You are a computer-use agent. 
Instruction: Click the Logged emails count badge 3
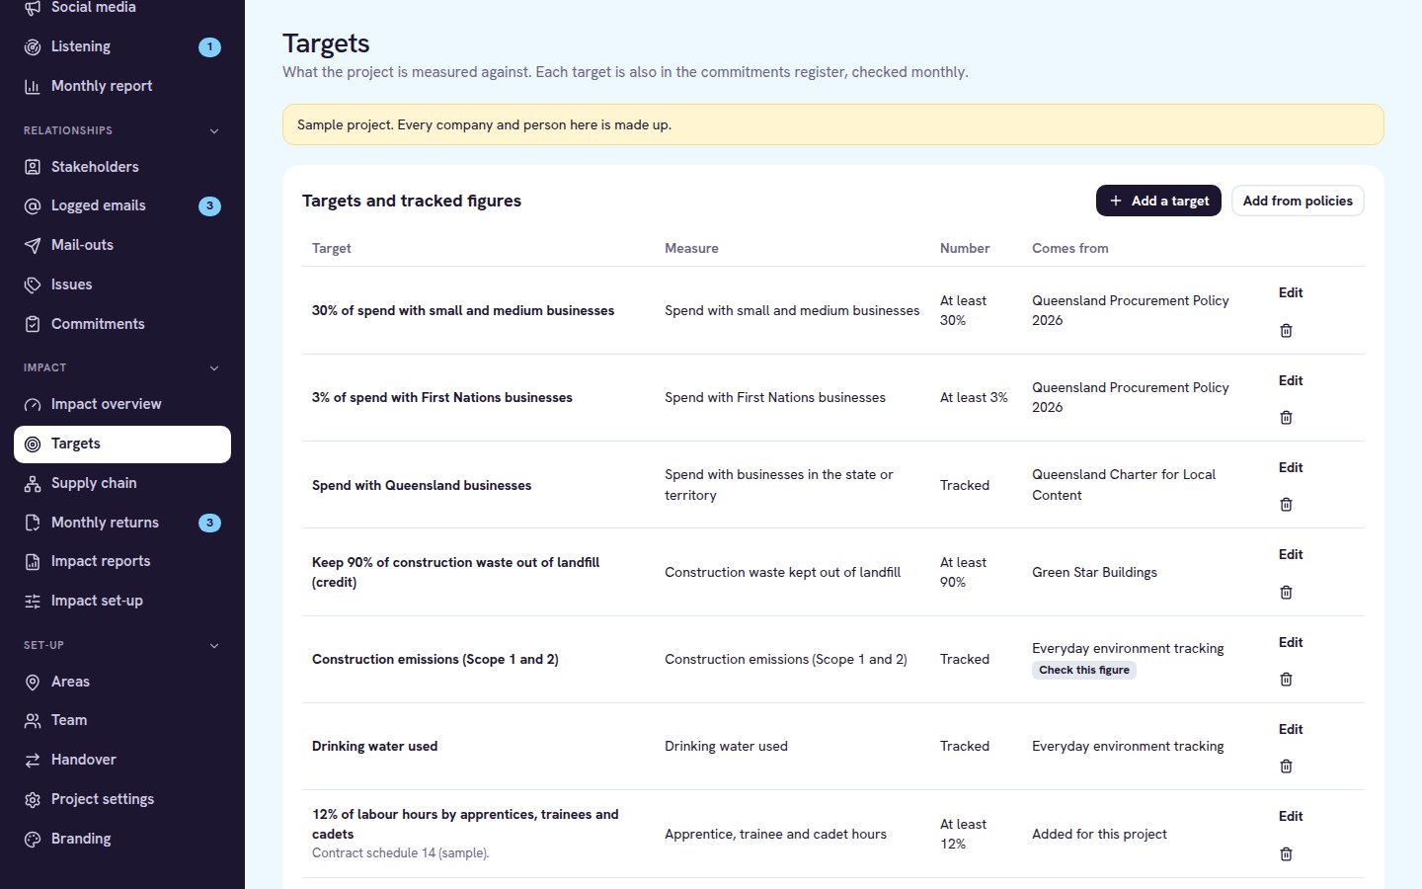coord(209,205)
